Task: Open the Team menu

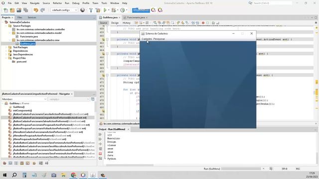Action: point(95,3)
